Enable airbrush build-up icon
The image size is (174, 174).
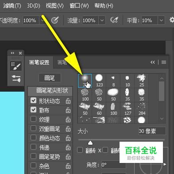(114, 20)
